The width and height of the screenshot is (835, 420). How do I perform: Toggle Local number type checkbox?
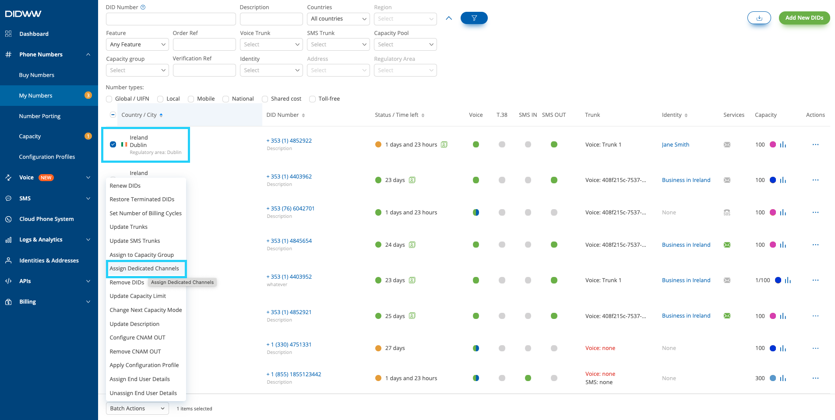tap(160, 99)
